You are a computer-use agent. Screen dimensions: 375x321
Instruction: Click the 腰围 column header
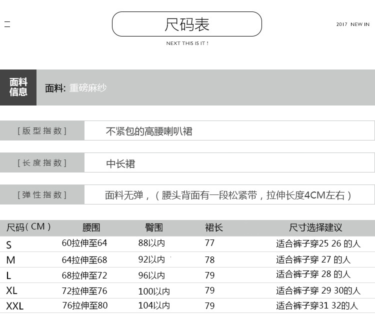pos(91,227)
